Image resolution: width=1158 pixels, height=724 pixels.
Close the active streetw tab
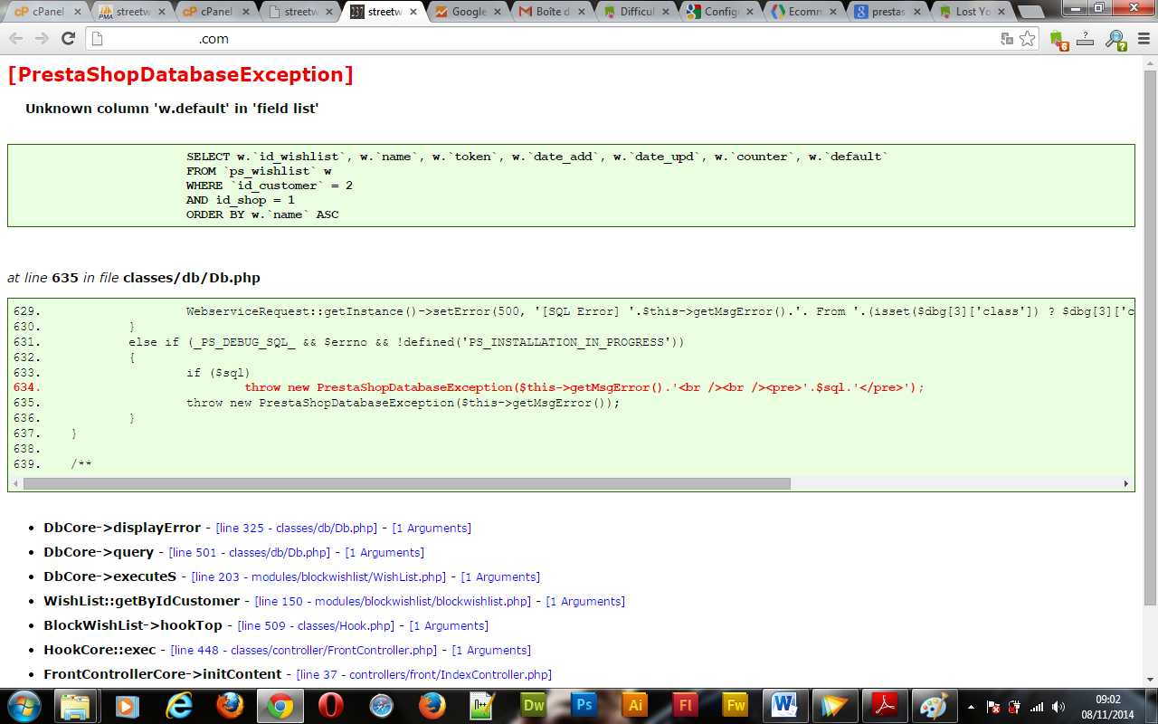pyautogui.click(x=413, y=12)
